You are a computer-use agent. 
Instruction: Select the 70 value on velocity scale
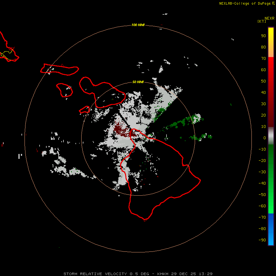(x=263, y=59)
